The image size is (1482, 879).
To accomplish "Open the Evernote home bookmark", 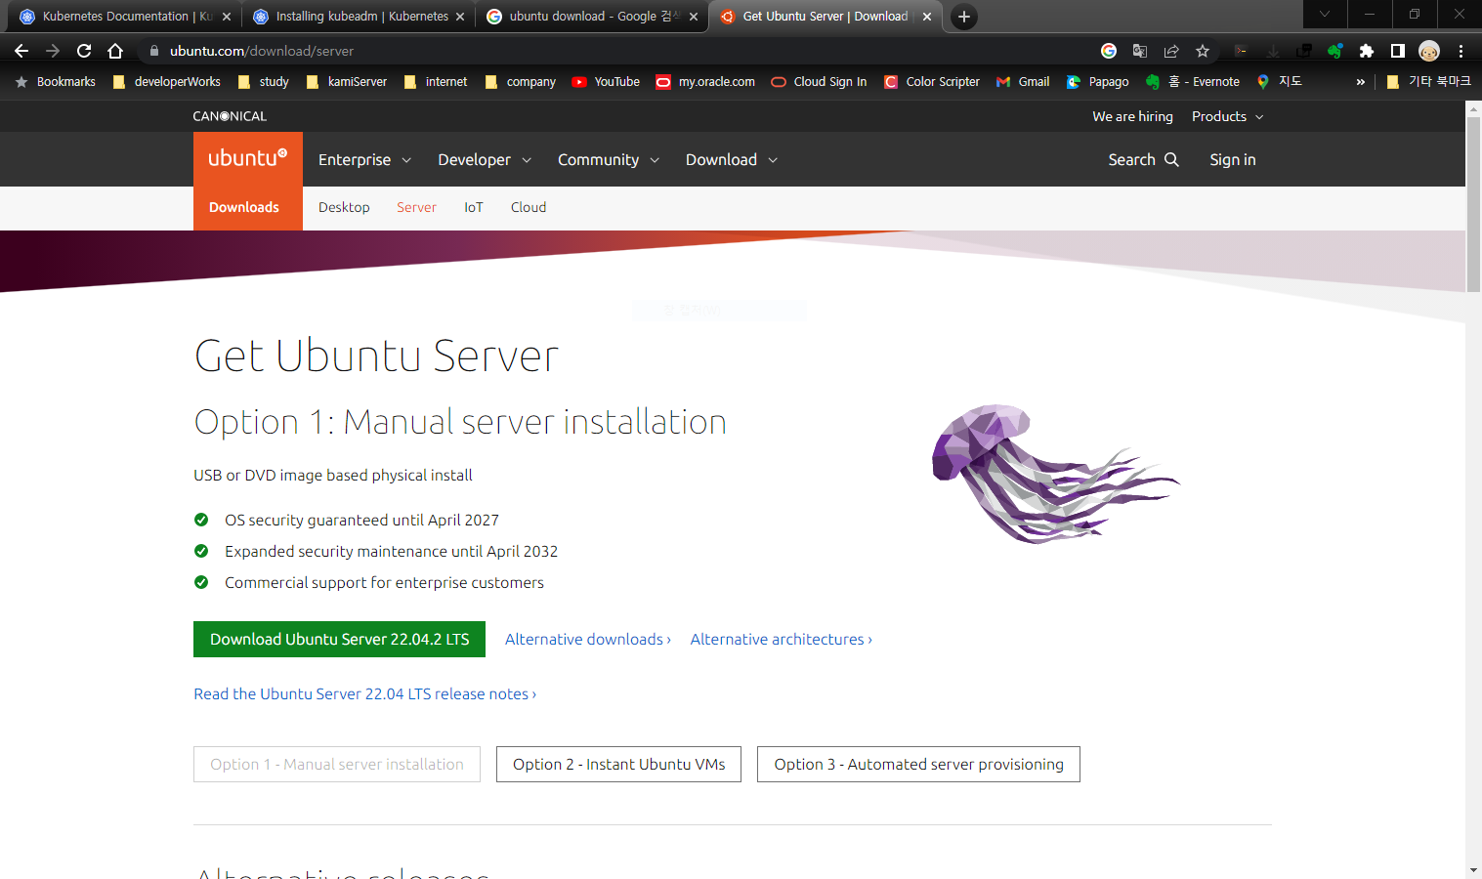I will [1193, 82].
